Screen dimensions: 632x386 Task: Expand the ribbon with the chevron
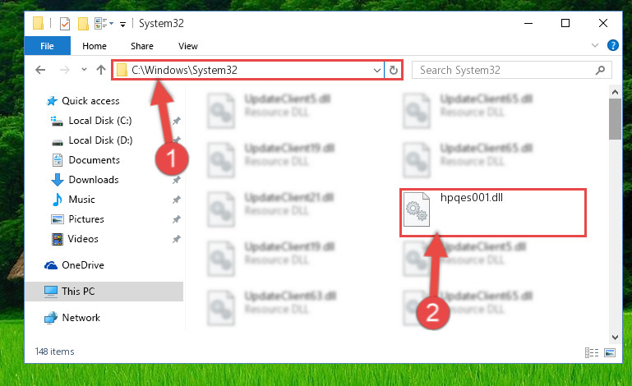pyautogui.click(x=594, y=45)
